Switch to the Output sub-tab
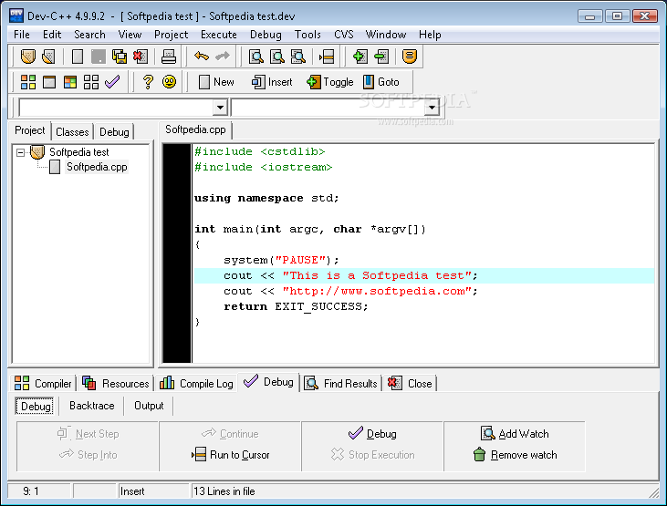This screenshot has height=506, width=667. pos(149,406)
